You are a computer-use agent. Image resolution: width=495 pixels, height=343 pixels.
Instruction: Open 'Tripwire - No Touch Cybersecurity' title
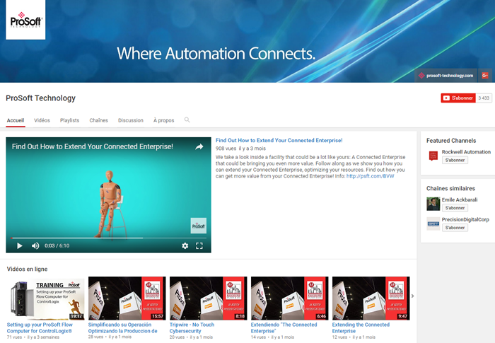192,328
